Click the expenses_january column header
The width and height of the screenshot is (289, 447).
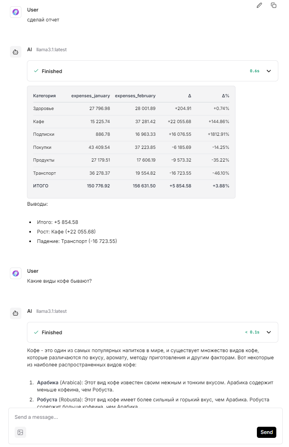(90, 96)
